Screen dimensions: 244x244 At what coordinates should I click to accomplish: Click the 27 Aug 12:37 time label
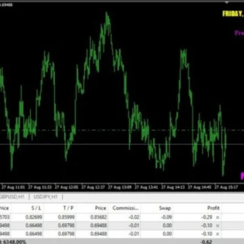[x=93, y=187]
